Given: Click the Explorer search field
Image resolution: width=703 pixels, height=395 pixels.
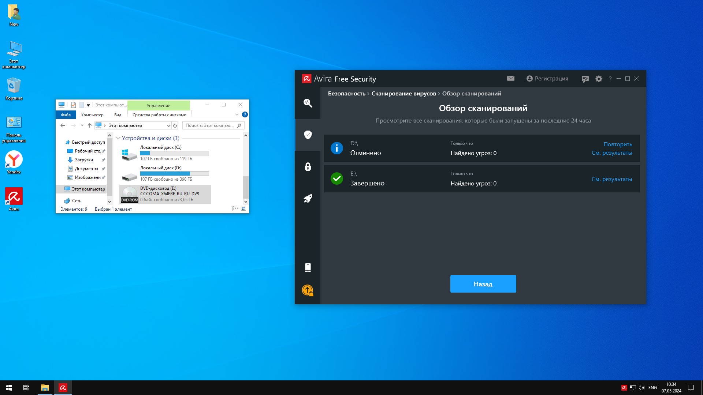Looking at the screenshot, I should (209, 125).
